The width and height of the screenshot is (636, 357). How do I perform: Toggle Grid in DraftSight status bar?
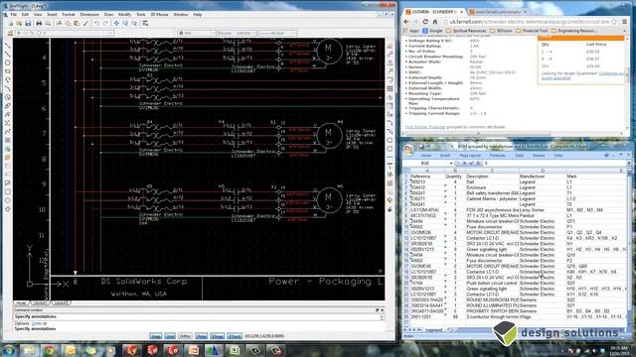(x=170, y=336)
